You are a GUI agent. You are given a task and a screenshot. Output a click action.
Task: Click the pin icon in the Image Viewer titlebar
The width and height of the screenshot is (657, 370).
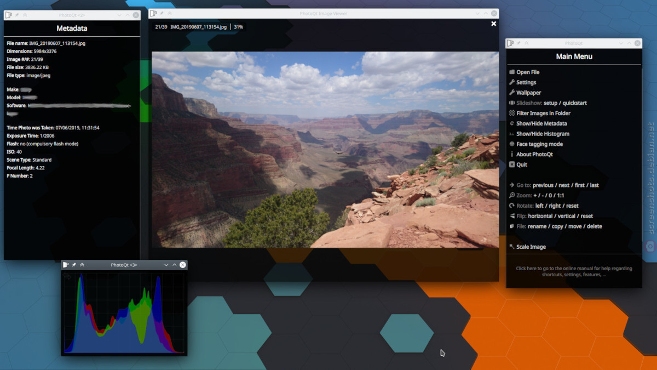click(x=162, y=13)
